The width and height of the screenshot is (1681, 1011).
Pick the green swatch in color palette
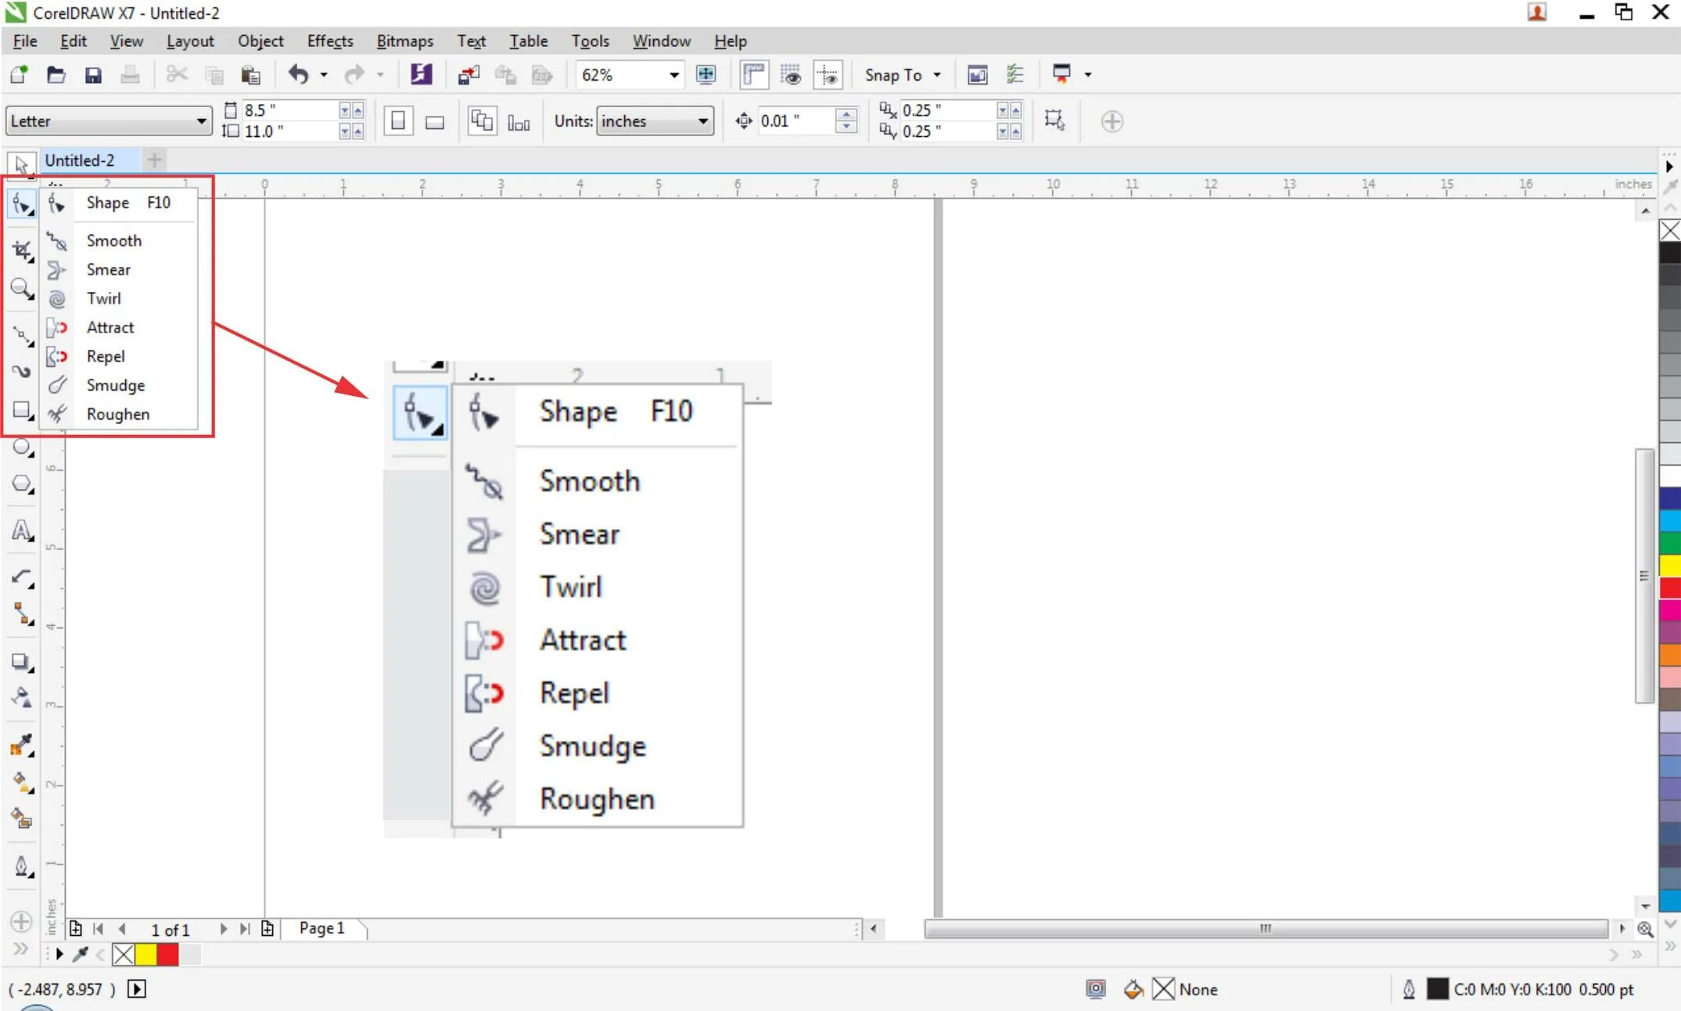tap(1670, 542)
